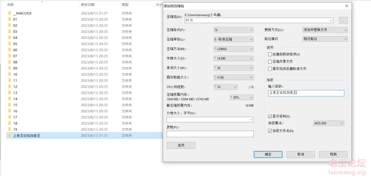Open the 分卷大小 combo box
This screenshot has height=178, width=371.
tap(210, 120)
